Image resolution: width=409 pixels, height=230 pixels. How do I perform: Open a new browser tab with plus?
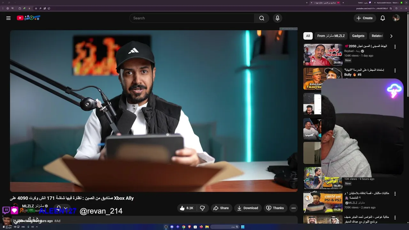pos(307,3)
